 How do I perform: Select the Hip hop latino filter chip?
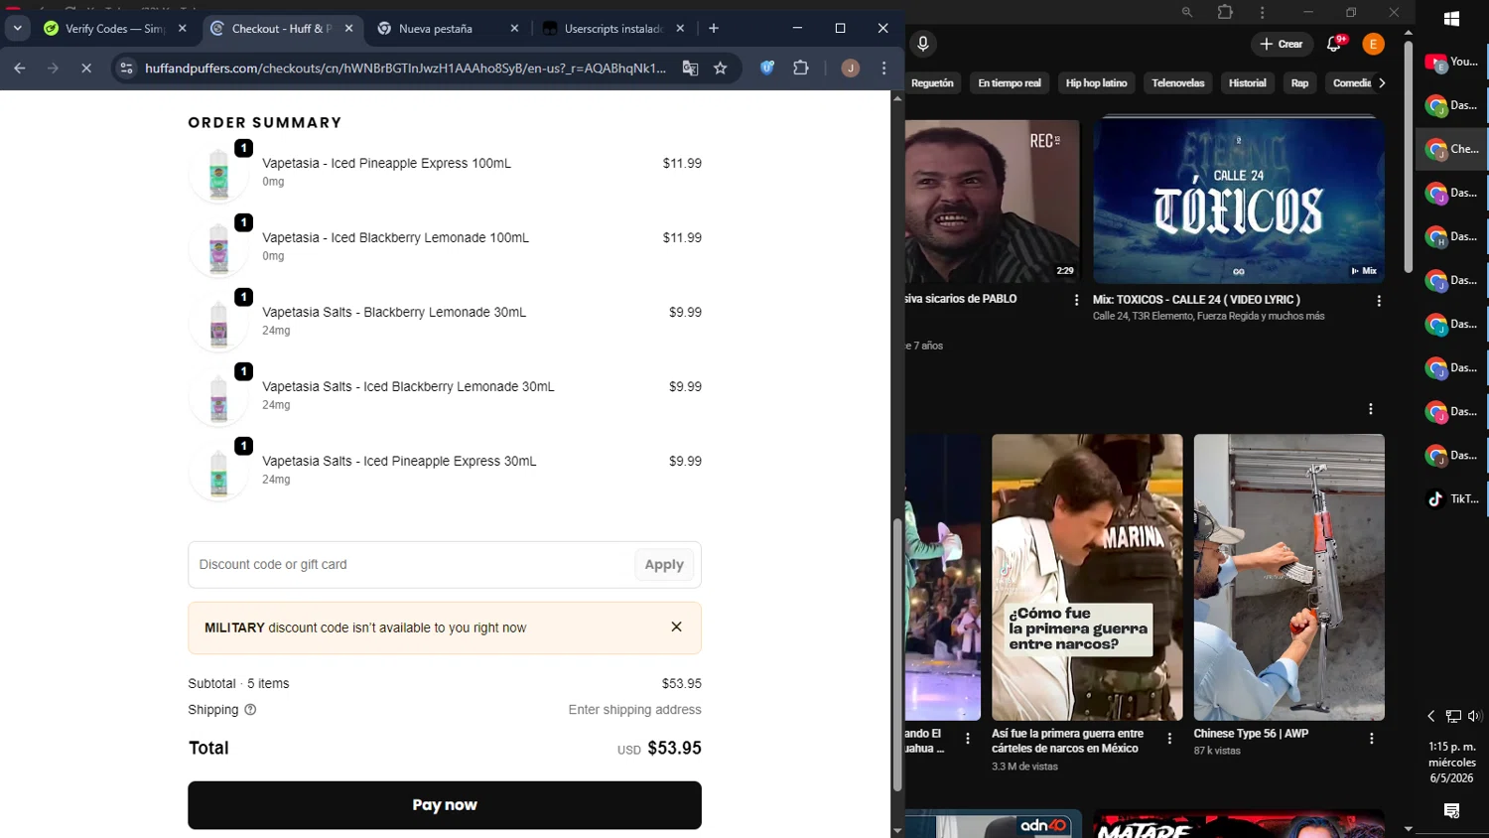point(1096,83)
